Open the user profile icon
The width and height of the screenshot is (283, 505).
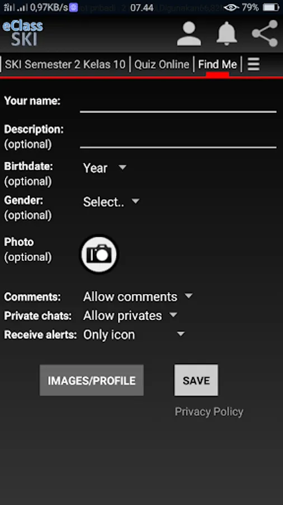189,34
